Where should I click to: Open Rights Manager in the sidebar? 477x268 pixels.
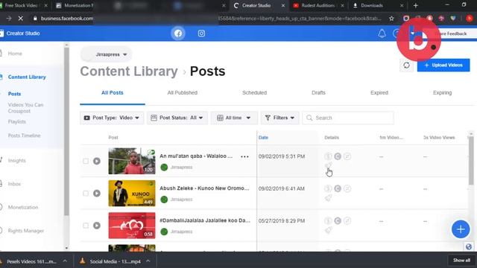click(x=25, y=231)
